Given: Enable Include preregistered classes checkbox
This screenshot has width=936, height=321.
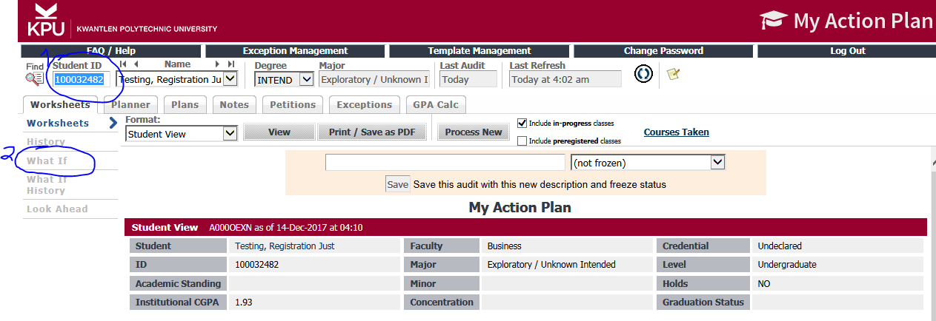Looking at the screenshot, I should coord(522,141).
